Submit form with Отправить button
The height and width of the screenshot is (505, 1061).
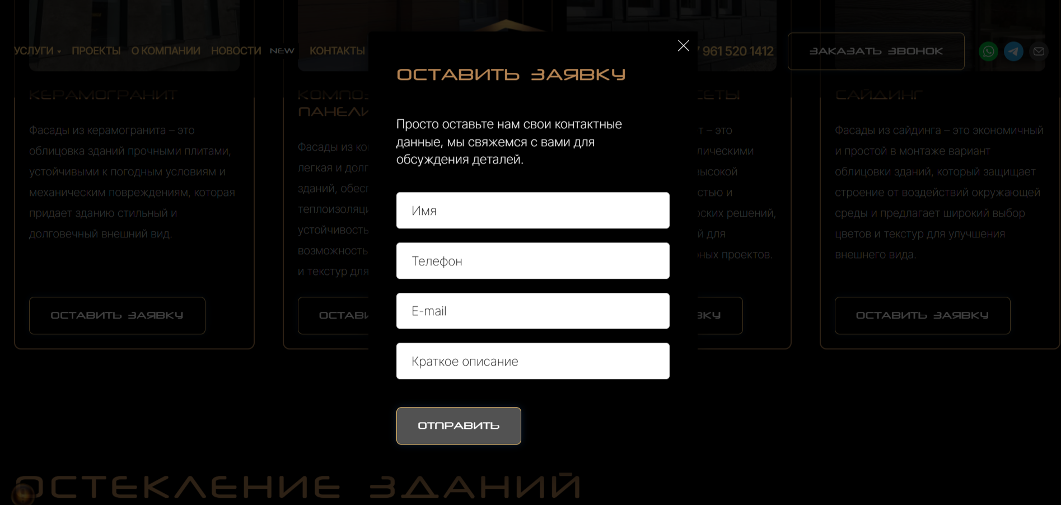coord(459,426)
